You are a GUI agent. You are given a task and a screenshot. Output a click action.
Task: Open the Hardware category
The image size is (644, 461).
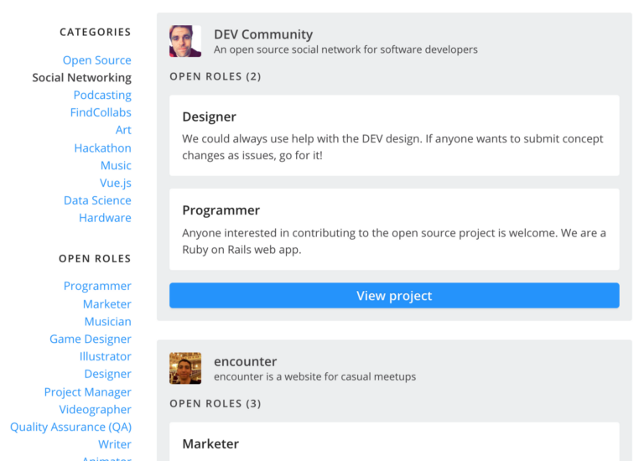pyautogui.click(x=105, y=218)
